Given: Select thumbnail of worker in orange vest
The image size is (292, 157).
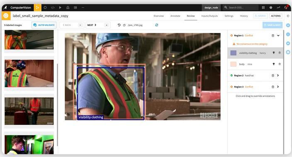Looking at the screenshot, I should tap(29, 111).
